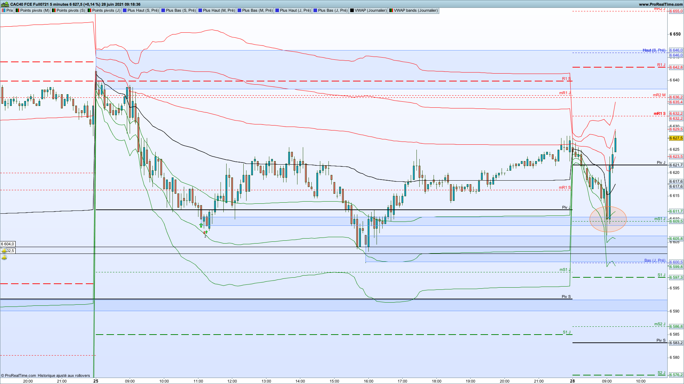Click the Points pivots (M) color icon
This screenshot has width=684, height=384.
tap(18, 11)
